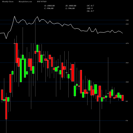
Task: Select the "BSE 937023" symbol text
Action: click(42, 2)
